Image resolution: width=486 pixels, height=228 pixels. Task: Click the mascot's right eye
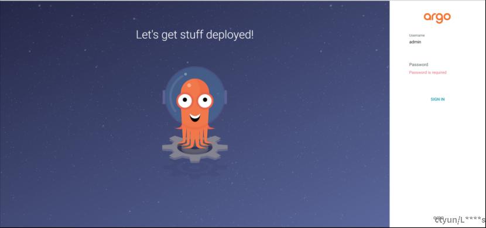coord(205,100)
